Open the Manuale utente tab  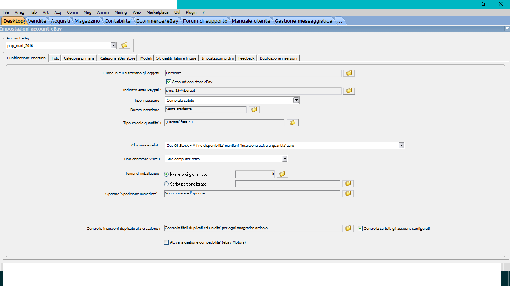tap(251, 21)
